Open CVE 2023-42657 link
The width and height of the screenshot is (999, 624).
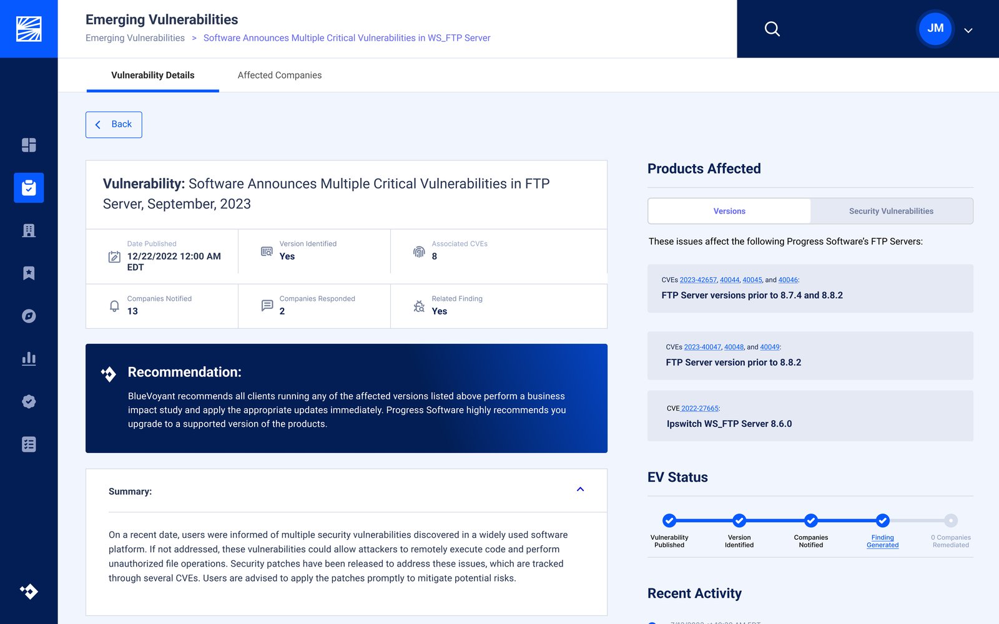click(698, 280)
